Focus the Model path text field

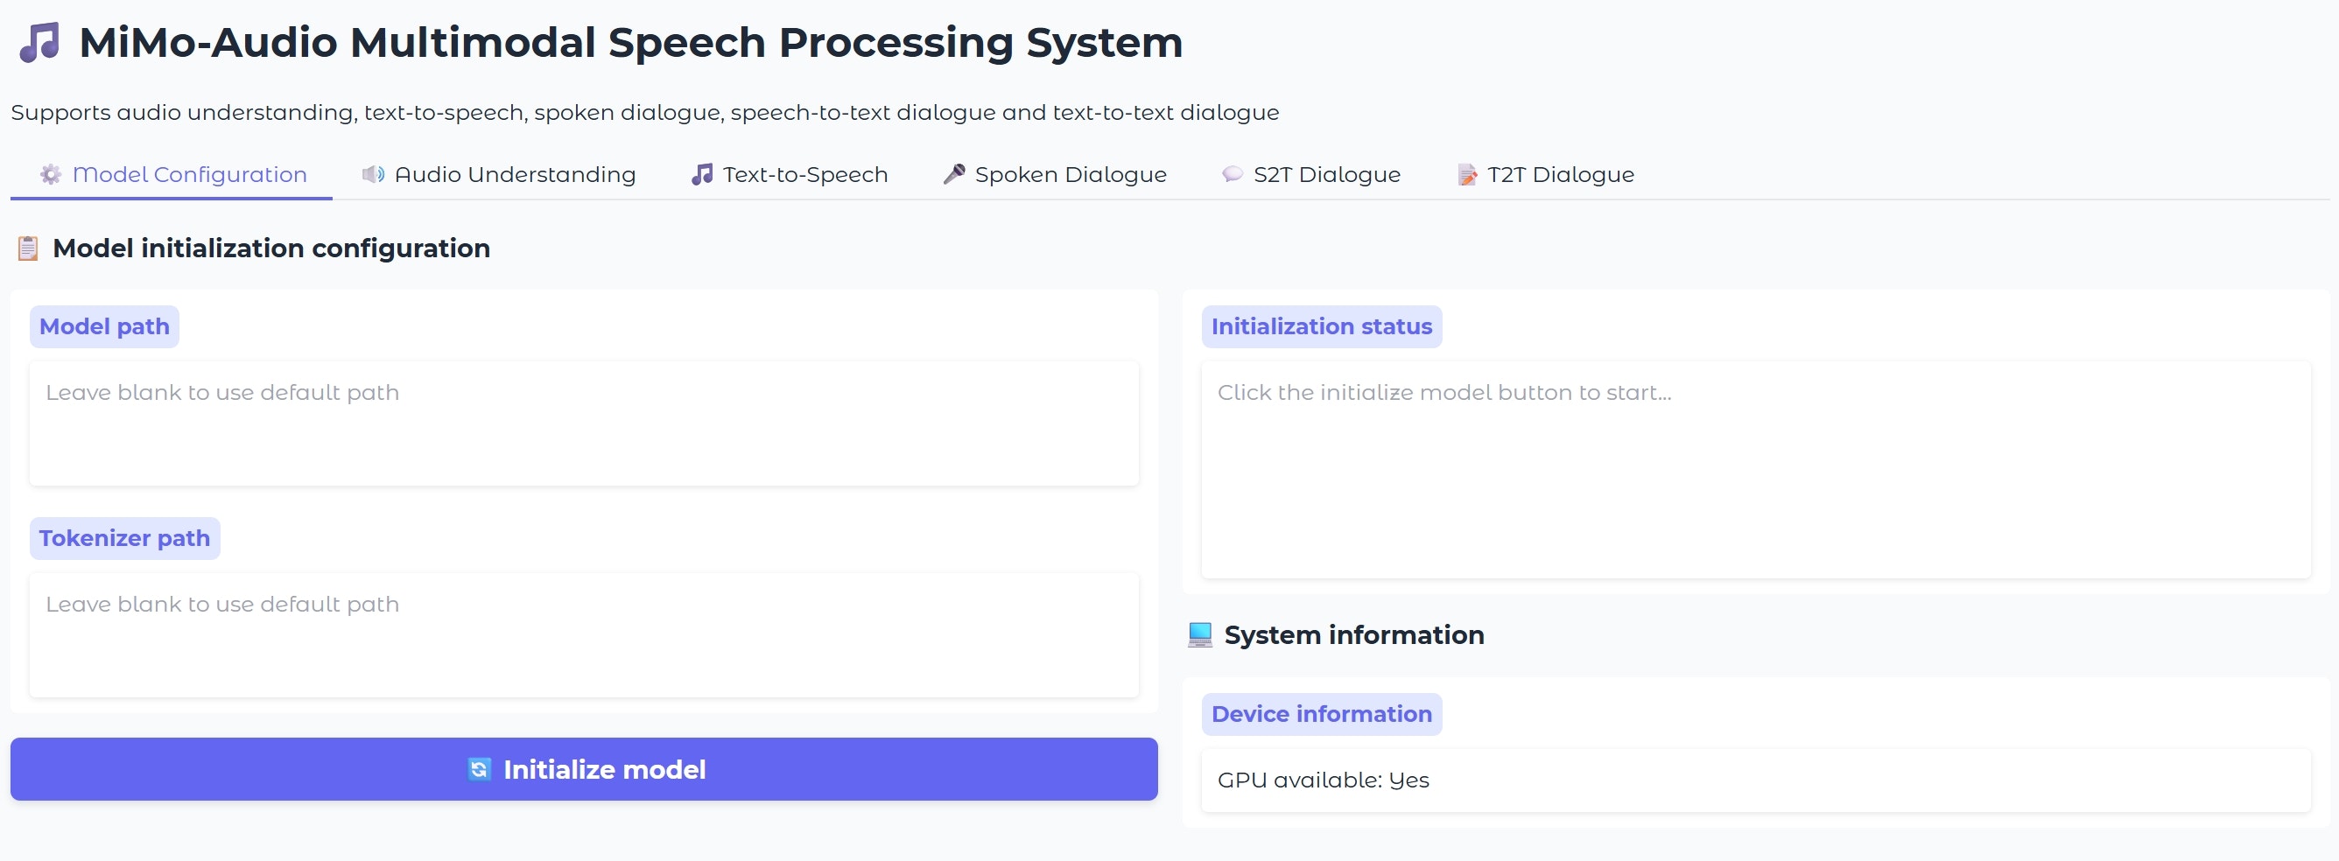click(x=584, y=423)
